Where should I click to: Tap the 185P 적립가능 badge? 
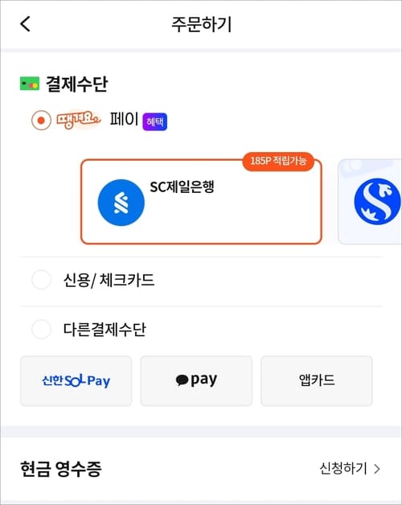pyautogui.click(x=278, y=161)
